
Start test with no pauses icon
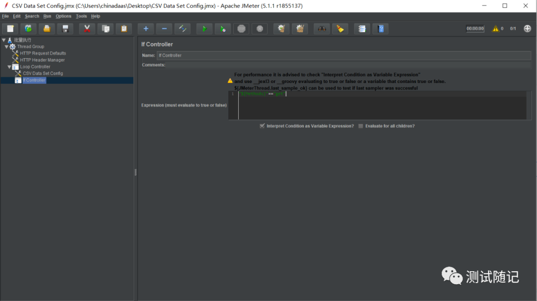223,29
